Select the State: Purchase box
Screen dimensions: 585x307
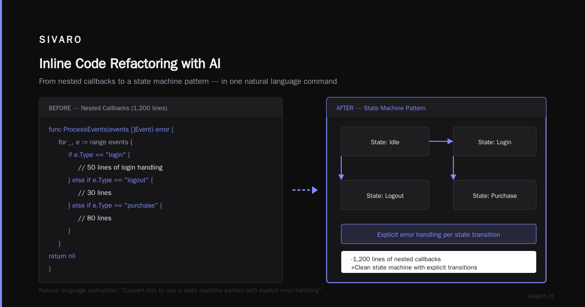coord(495,195)
